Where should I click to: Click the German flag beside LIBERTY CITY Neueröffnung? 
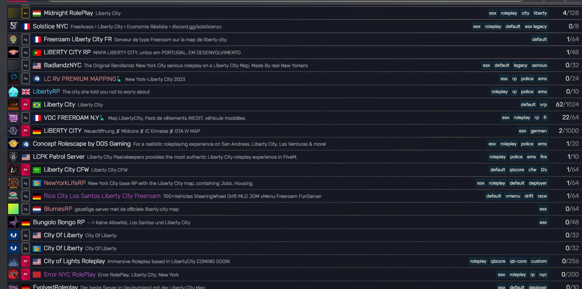point(37,131)
